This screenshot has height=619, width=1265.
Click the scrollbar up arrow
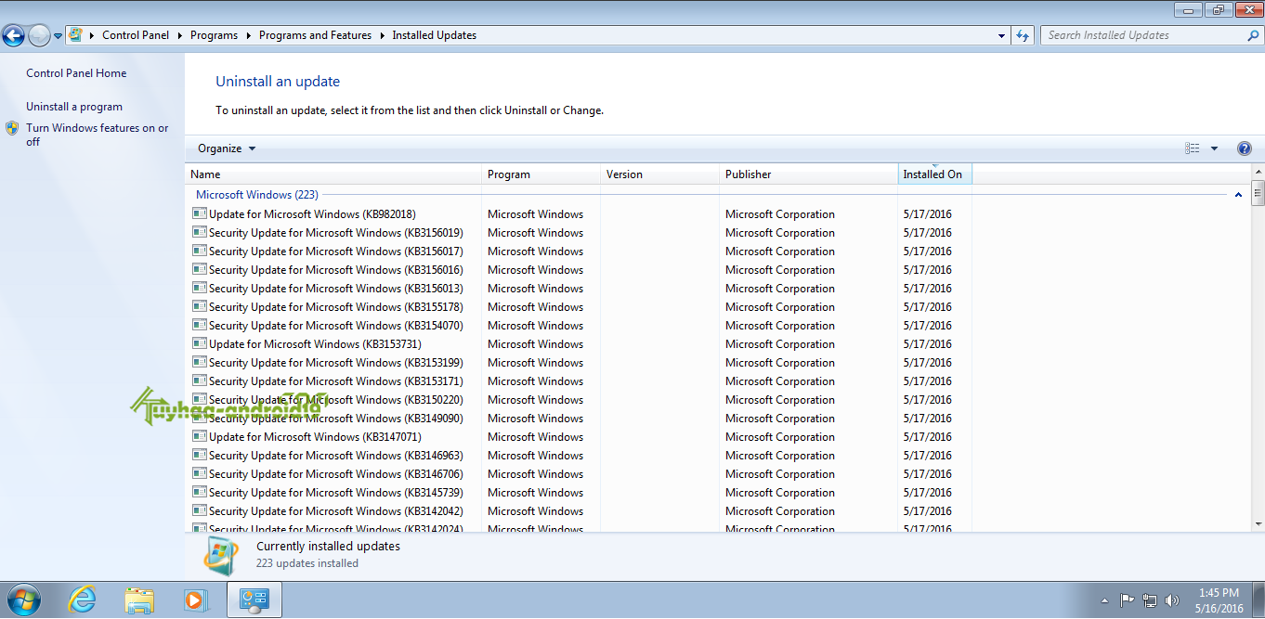(1258, 173)
